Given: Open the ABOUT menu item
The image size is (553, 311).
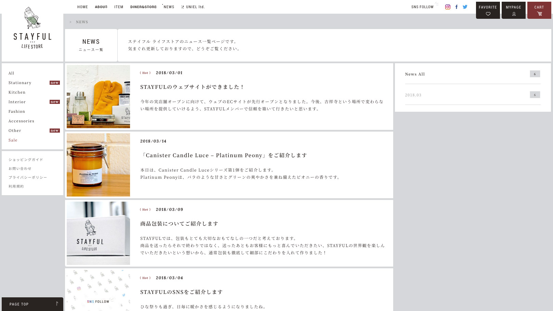Looking at the screenshot, I should tap(101, 7).
